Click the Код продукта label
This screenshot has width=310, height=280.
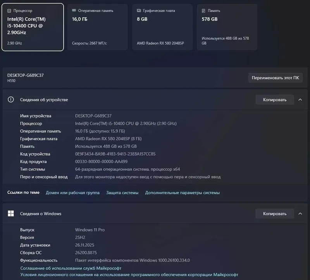click(x=33, y=161)
